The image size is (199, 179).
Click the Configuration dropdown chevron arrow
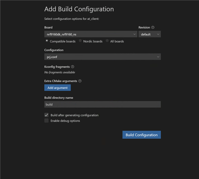pyautogui.click(x=158, y=57)
